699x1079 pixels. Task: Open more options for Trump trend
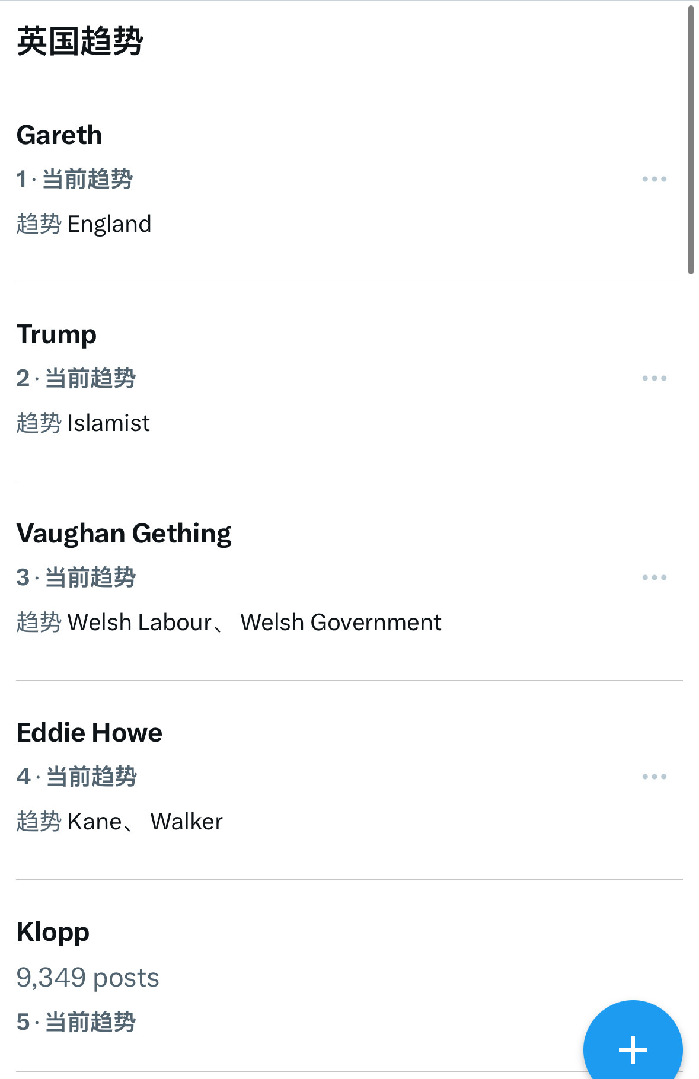(x=655, y=378)
